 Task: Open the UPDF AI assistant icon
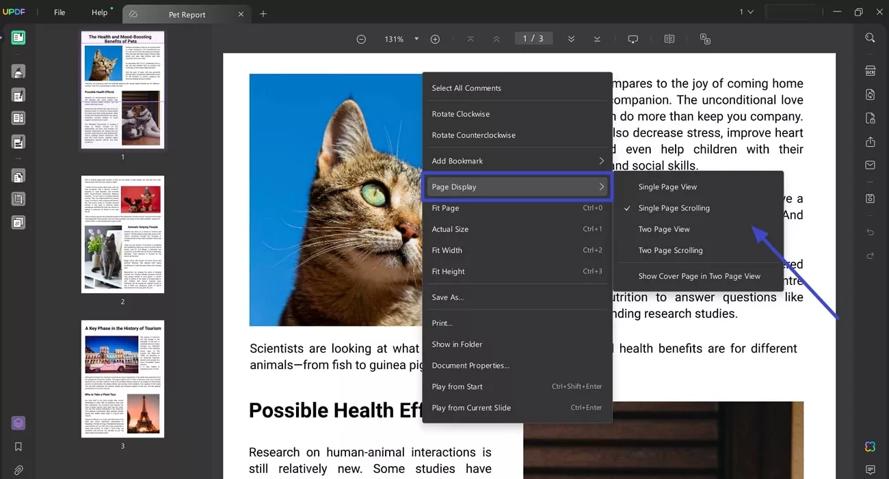click(870, 446)
